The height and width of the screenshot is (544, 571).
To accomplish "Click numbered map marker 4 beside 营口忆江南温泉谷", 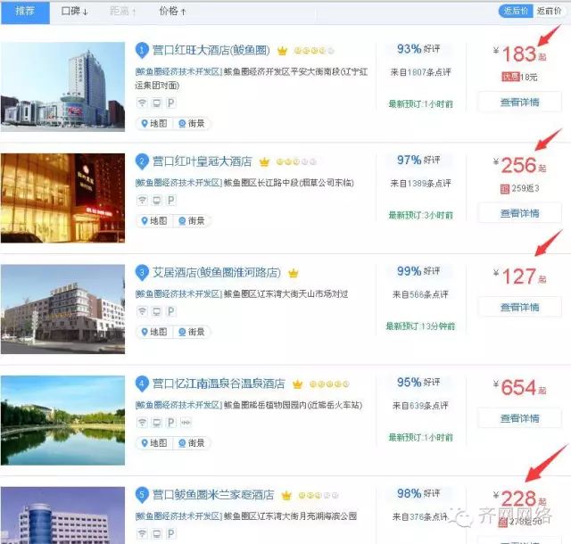I will pyautogui.click(x=142, y=383).
